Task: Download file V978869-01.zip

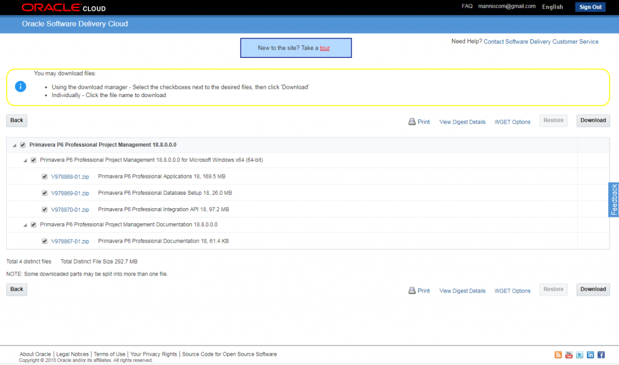Action: [70, 194]
